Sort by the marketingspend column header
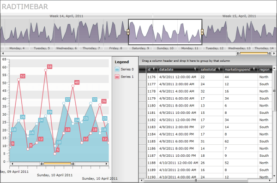The image size is (277, 183). tap(237, 70)
